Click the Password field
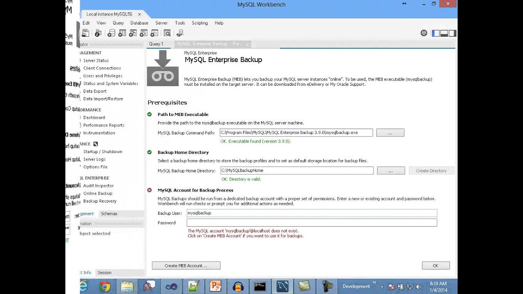 pos(312,223)
